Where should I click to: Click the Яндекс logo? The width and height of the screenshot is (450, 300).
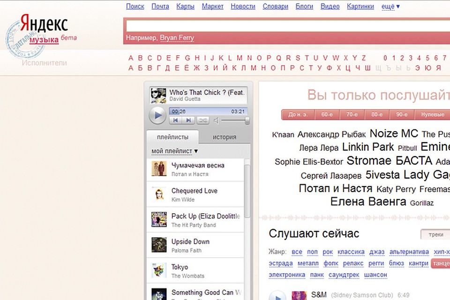[44, 23]
